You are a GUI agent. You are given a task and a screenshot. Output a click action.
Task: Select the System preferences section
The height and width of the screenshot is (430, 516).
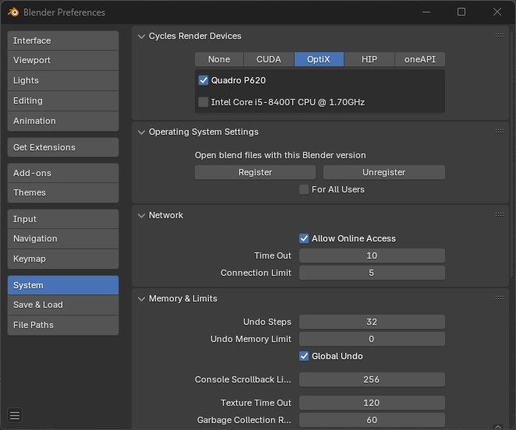[63, 285]
